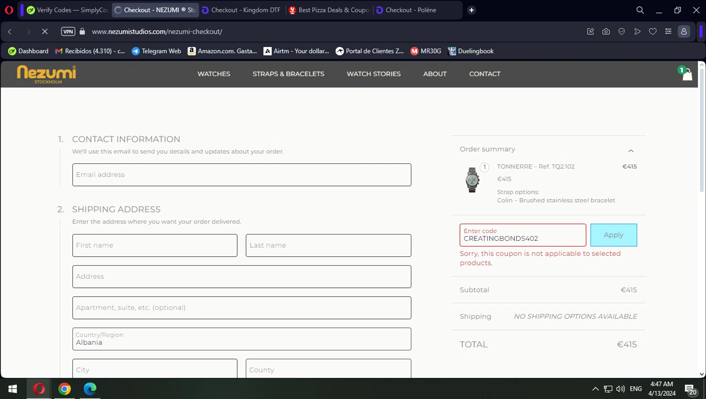Switch to Best Pizza Deals & Coupons tab

coord(329,10)
